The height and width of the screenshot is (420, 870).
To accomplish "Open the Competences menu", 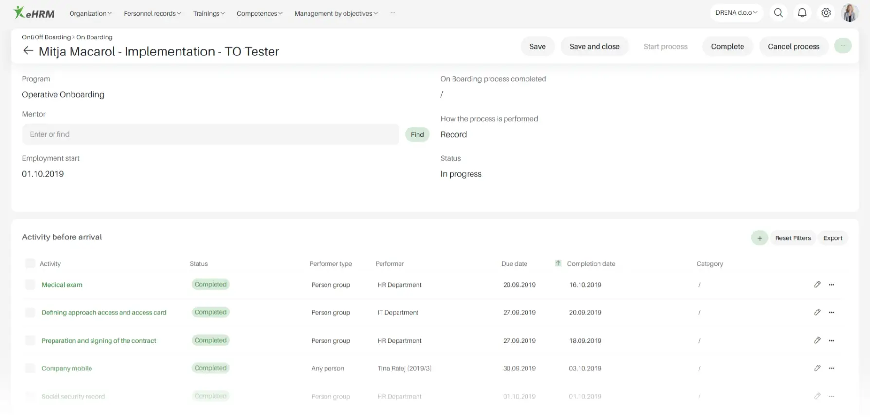I will pyautogui.click(x=259, y=13).
